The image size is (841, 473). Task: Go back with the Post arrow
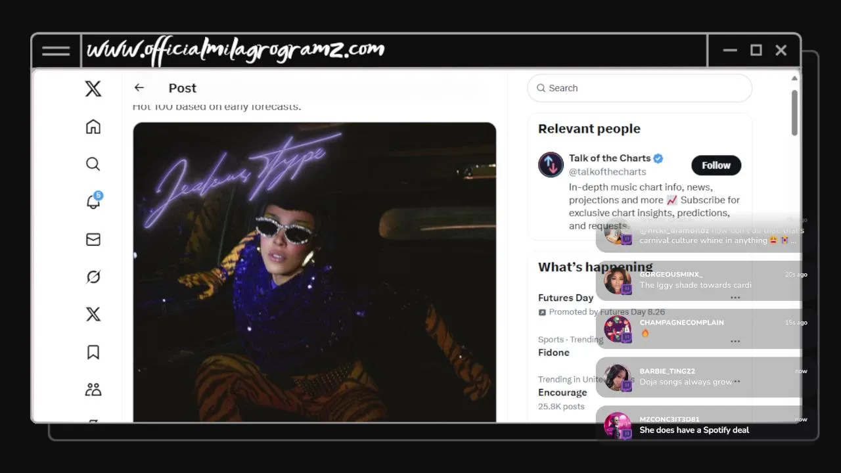tap(139, 87)
